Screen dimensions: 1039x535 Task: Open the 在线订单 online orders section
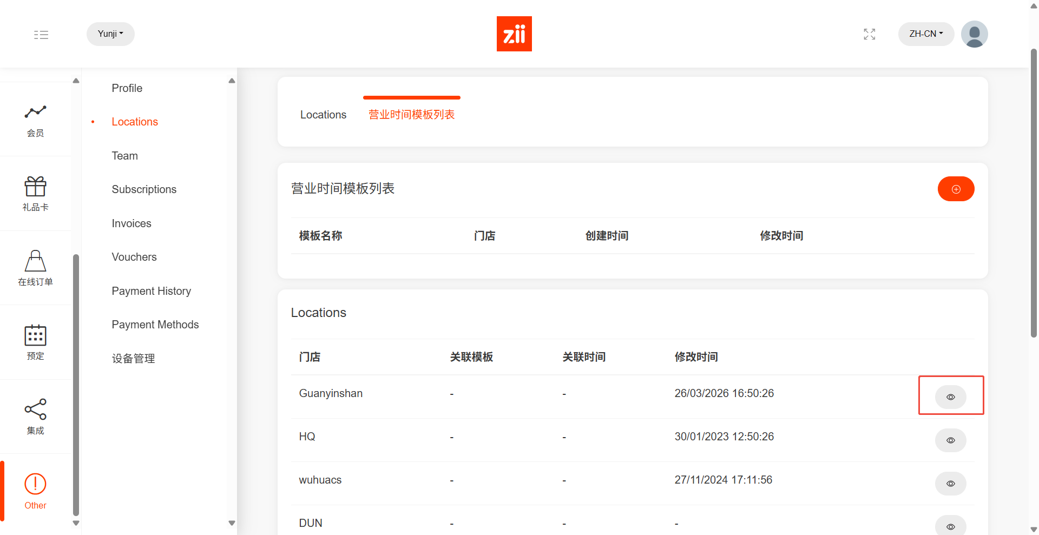click(35, 268)
